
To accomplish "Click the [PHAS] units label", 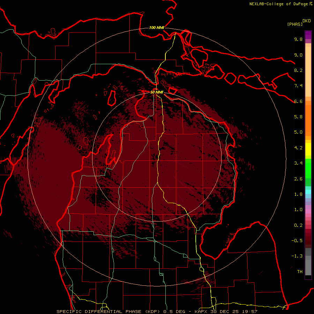I will click(x=295, y=24).
